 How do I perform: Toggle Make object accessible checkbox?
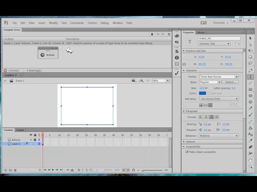pyautogui.click(x=187, y=152)
